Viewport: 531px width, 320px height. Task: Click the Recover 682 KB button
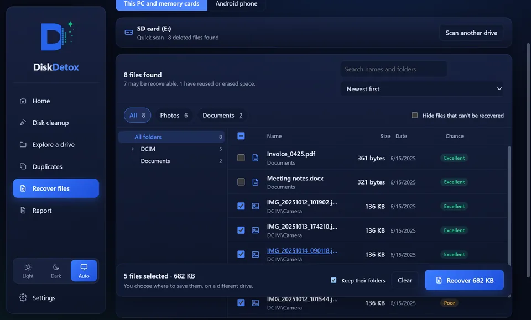tap(464, 280)
